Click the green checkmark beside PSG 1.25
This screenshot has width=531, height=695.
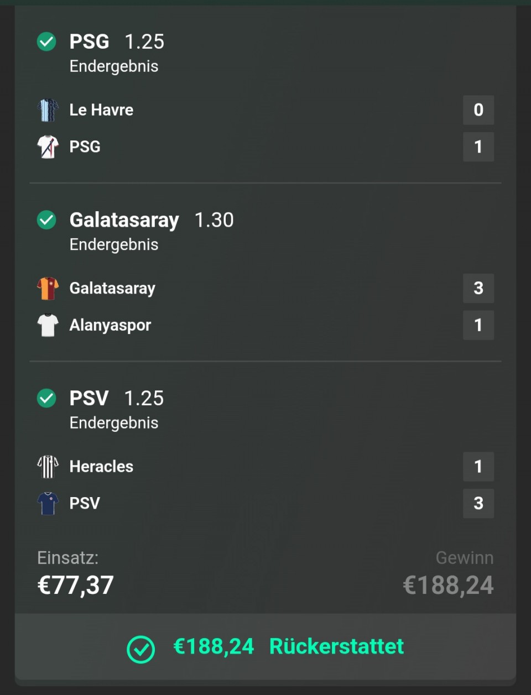tap(46, 41)
